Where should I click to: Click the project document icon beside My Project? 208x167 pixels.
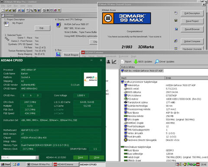click(6, 24)
